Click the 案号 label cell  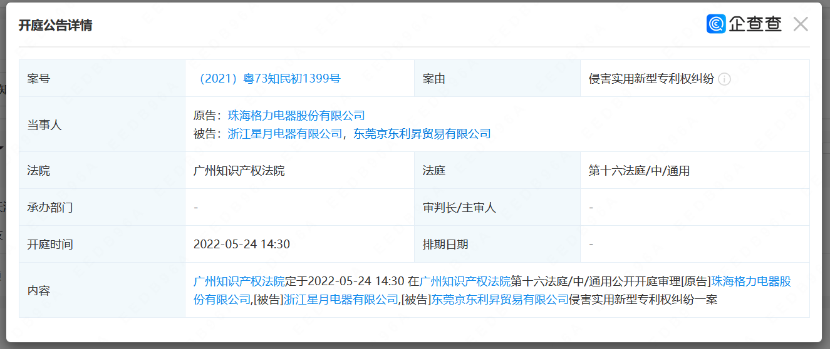pyautogui.click(x=102, y=78)
